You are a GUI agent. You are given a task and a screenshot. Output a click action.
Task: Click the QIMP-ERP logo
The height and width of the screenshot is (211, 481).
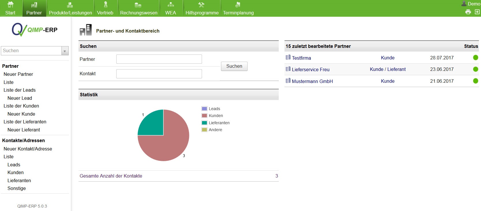pyautogui.click(x=35, y=30)
